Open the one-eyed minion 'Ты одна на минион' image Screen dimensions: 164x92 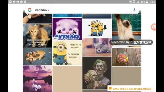point(67,53)
